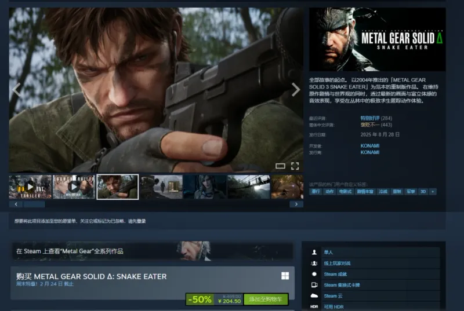Click the 3D tag
Screen dimensions: 464x311
pos(423,191)
